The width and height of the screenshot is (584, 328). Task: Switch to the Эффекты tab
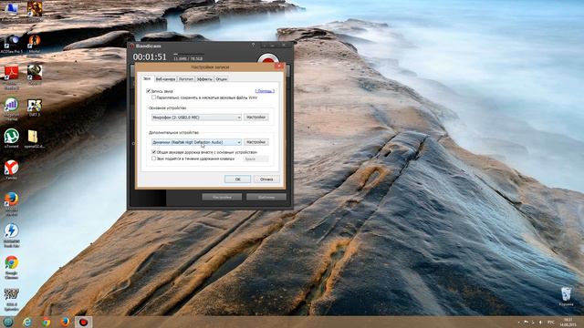[204, 79]
